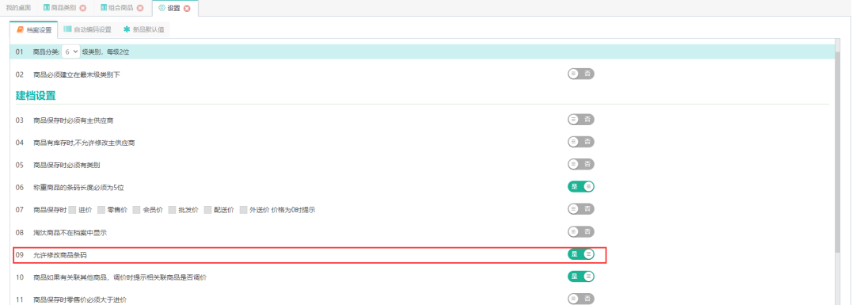Screen dimensions: 855x305
Task: Open the 商品分类 level dropdown
Action: (x=71, y=51)
